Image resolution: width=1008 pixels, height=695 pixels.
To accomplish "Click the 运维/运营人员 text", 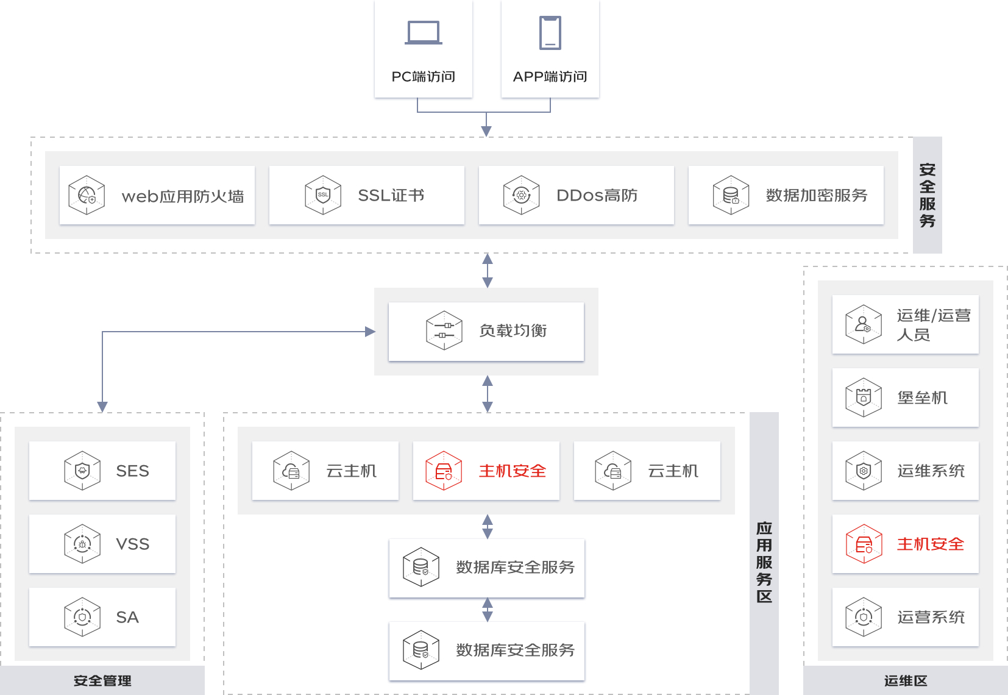I will click(934, 325).
